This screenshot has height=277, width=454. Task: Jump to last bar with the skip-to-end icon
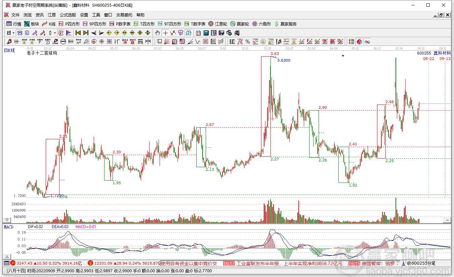coord(86,33)
